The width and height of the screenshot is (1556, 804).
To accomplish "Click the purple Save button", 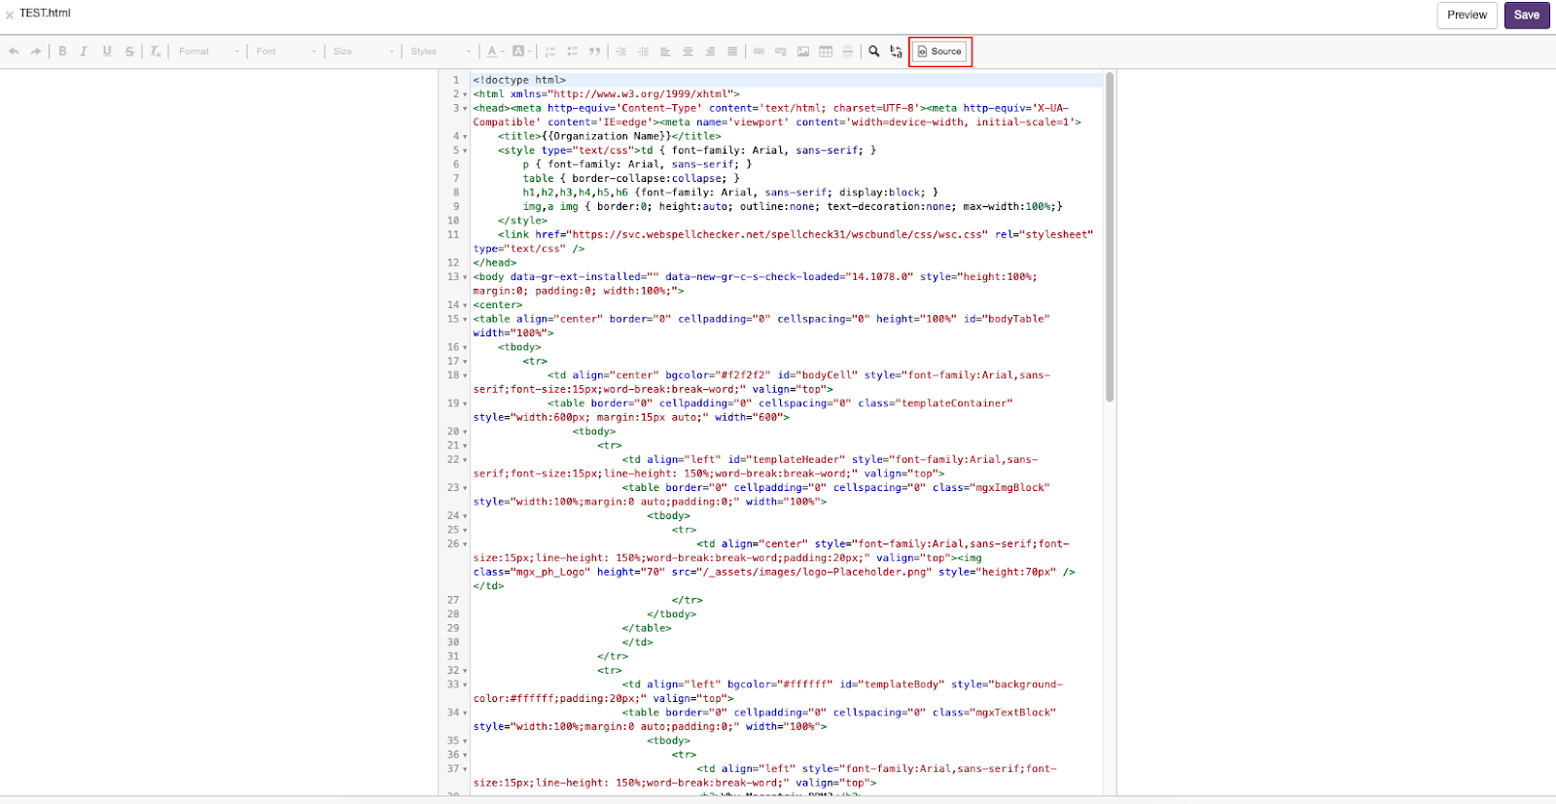I will click(1527, 15).
